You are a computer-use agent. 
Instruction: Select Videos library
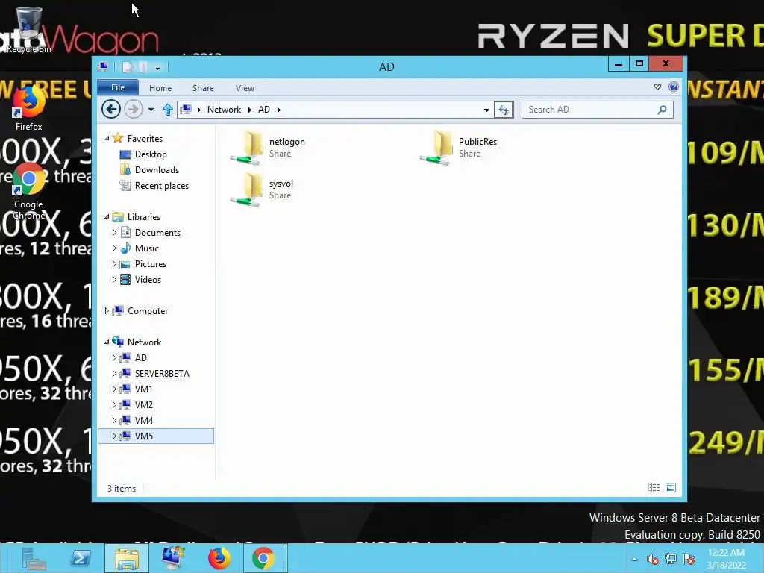148,280
